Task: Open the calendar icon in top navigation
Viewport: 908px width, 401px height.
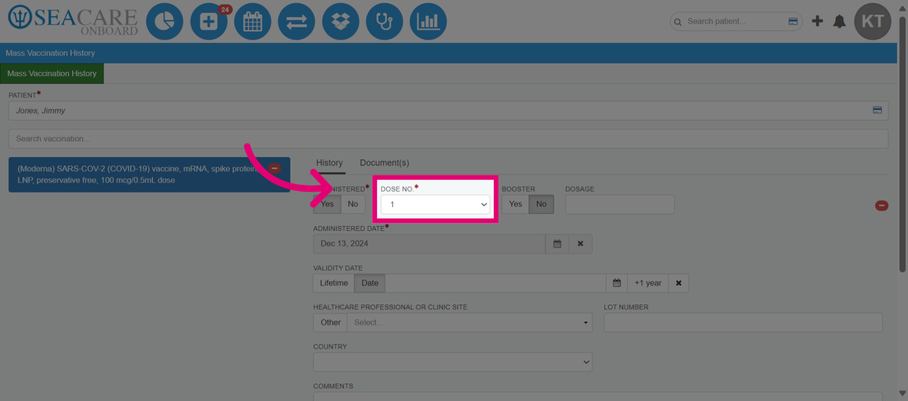Action: [x=253, y=21]
